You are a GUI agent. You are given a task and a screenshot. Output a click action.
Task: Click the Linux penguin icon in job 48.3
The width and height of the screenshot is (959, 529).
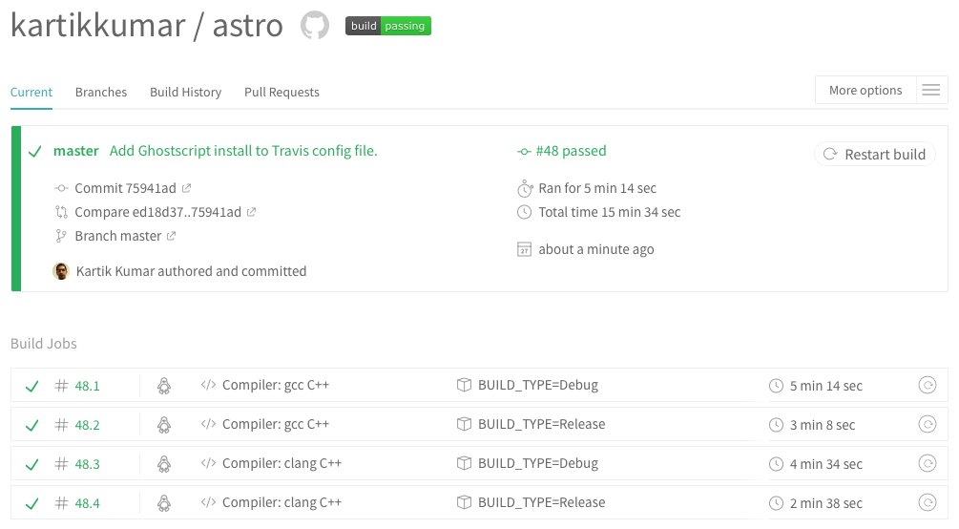click(x=164, y=463)
